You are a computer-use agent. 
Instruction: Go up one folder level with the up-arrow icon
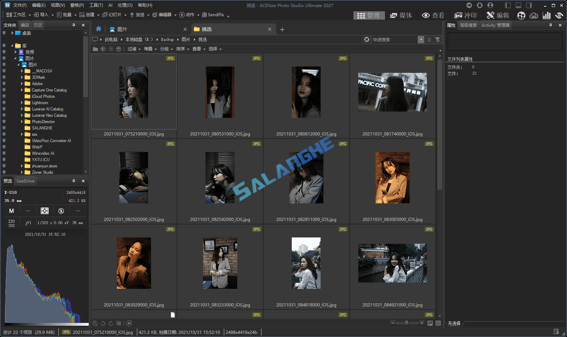click(x=119, y=49)
